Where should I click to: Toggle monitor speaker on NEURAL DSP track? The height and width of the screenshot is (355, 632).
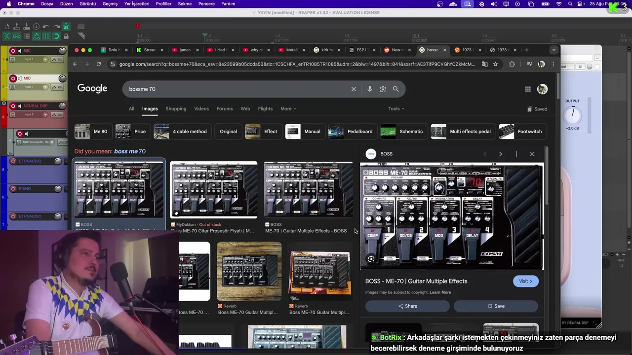tap(20, 106)
